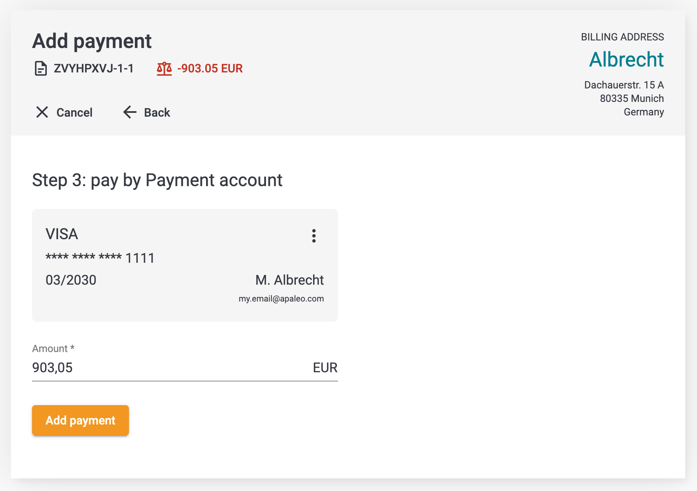Viewport: 697px width, 491px height.
Task: Click the red balance scale icon
Action: [x=164, y=68]
